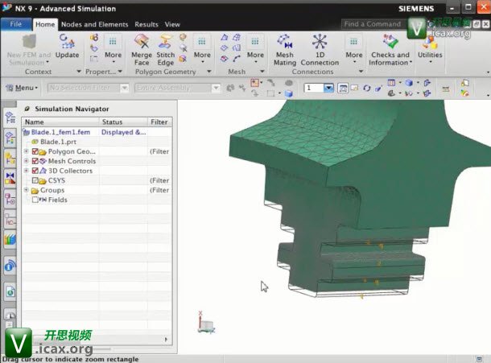Screen dimensions: 491x363
Task: Toggle the 3D Collectors checkbox
Action: (35, 171)
